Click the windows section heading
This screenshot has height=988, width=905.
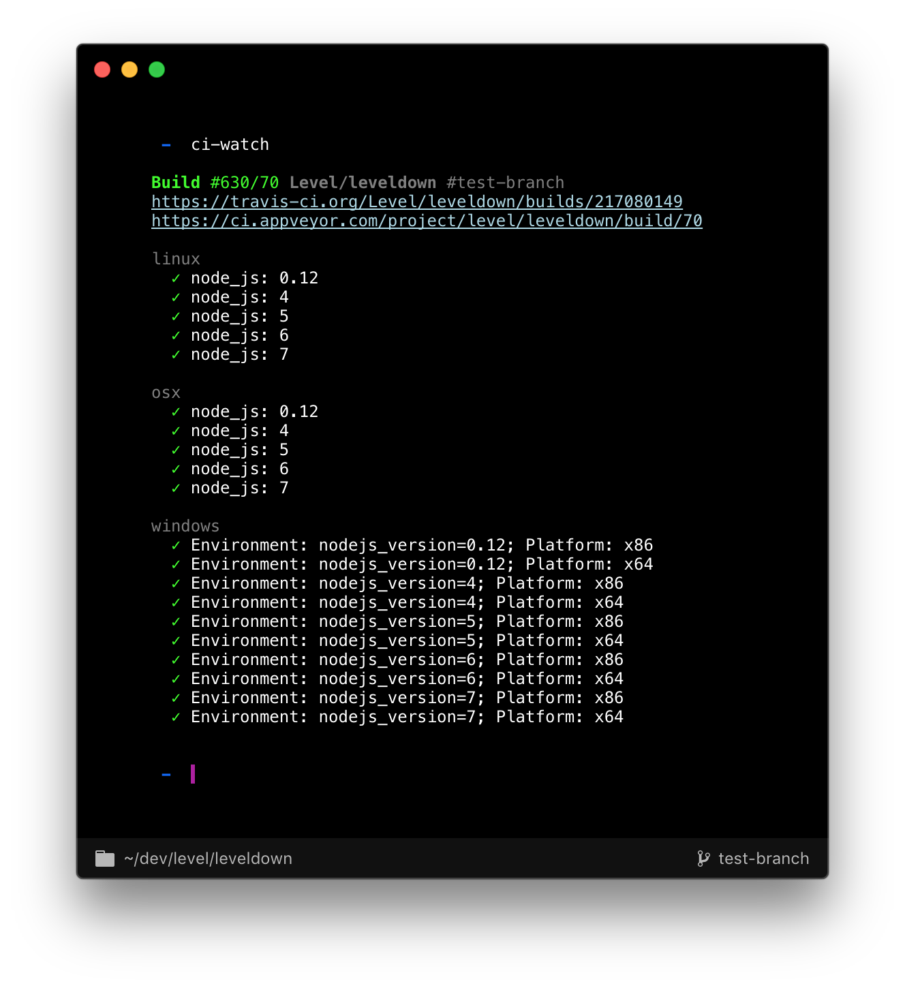(x=185, y=526)
